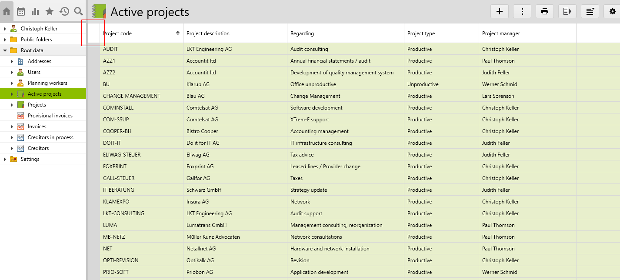The image size is (620, 280).
Task: Expand the Christoph Keller tree node
Action: [x=5, y=29]
